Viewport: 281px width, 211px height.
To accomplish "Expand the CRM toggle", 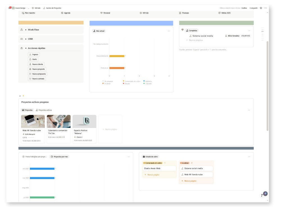I will [x=26, y=39].
